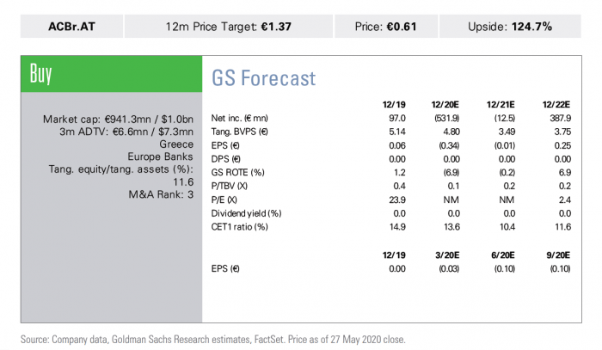The image size is (602, 350).
Task: Select the 12/22E column header
Action: (x=556, y=105)
